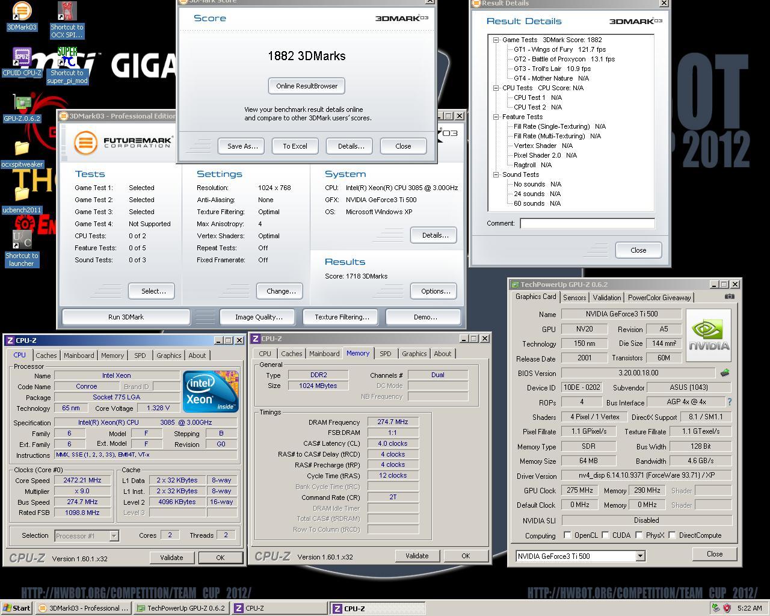Viewport: 770px width, 616px height.
Task: Open PowerColor Giveaway tab in GPU-Z
Action: (659, 298)
